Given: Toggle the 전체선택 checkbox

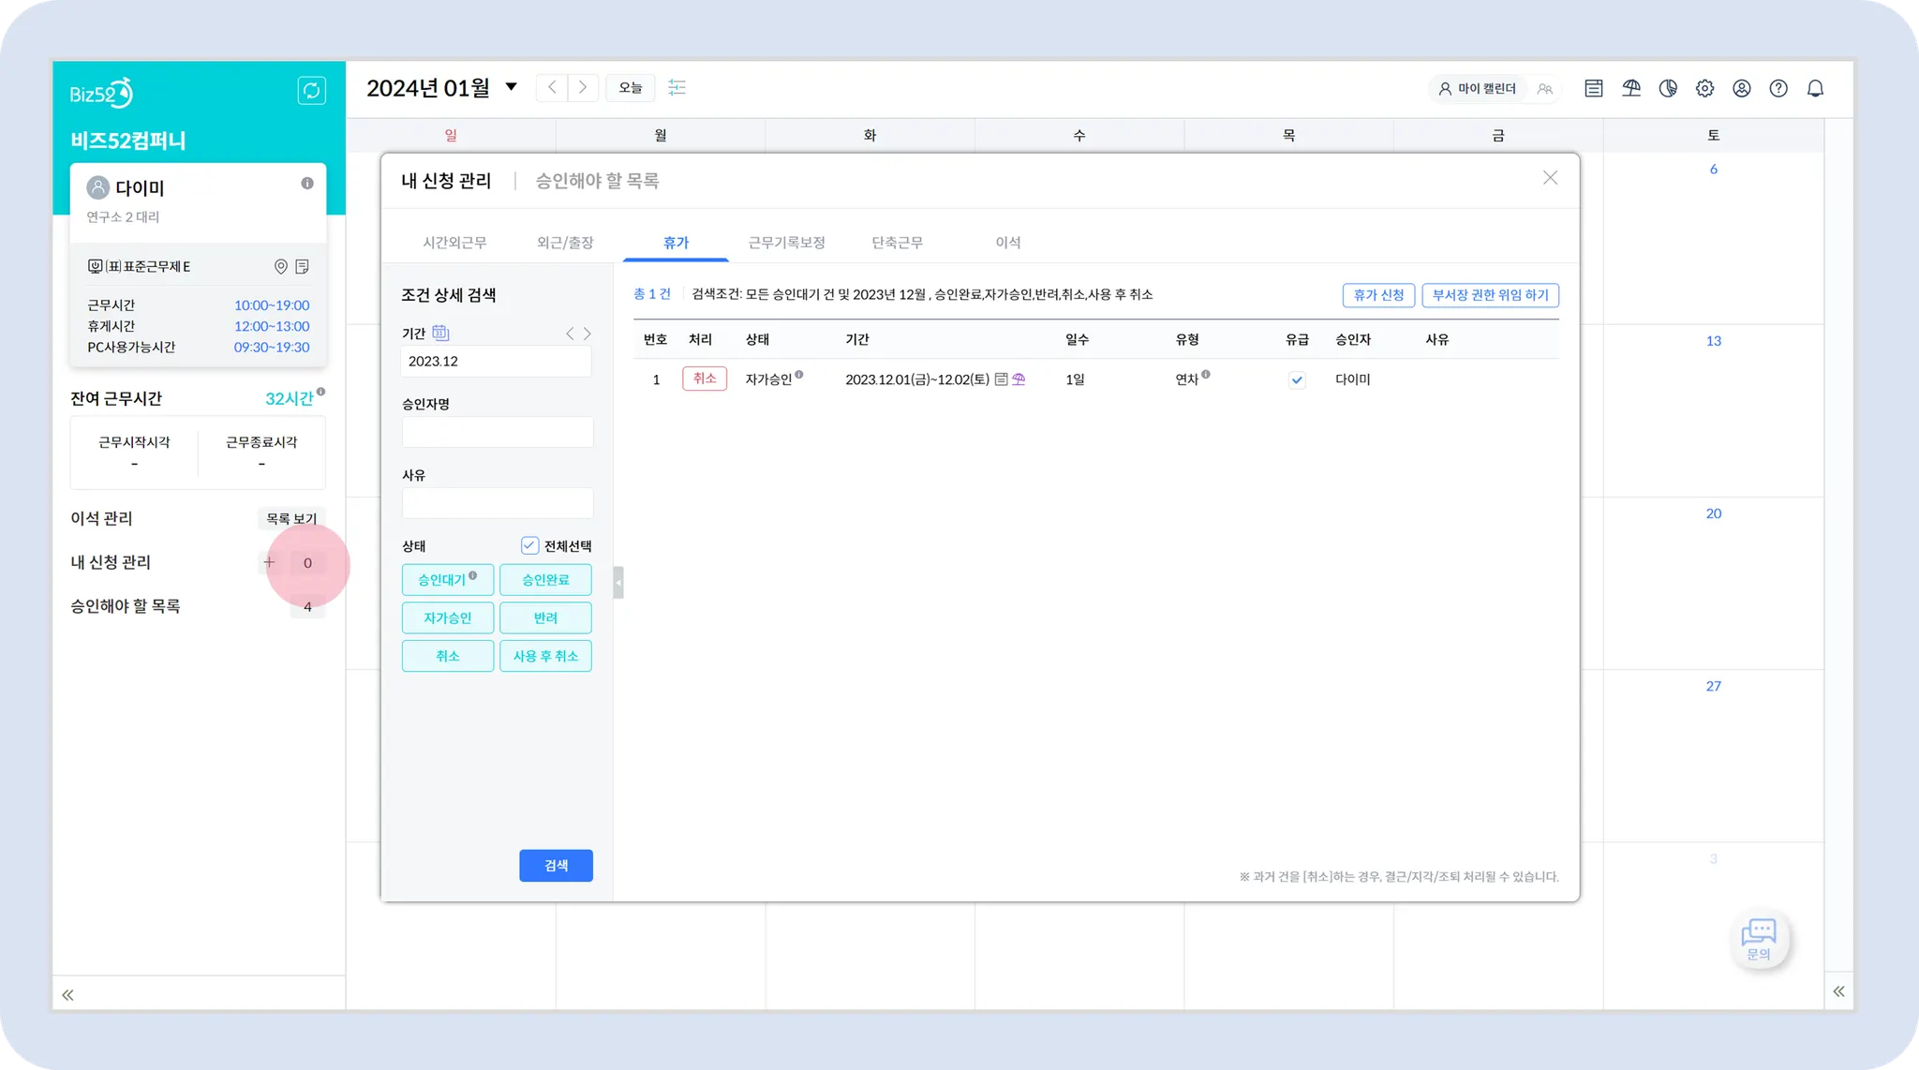Looking at the screenshot, I should [529, 545].
